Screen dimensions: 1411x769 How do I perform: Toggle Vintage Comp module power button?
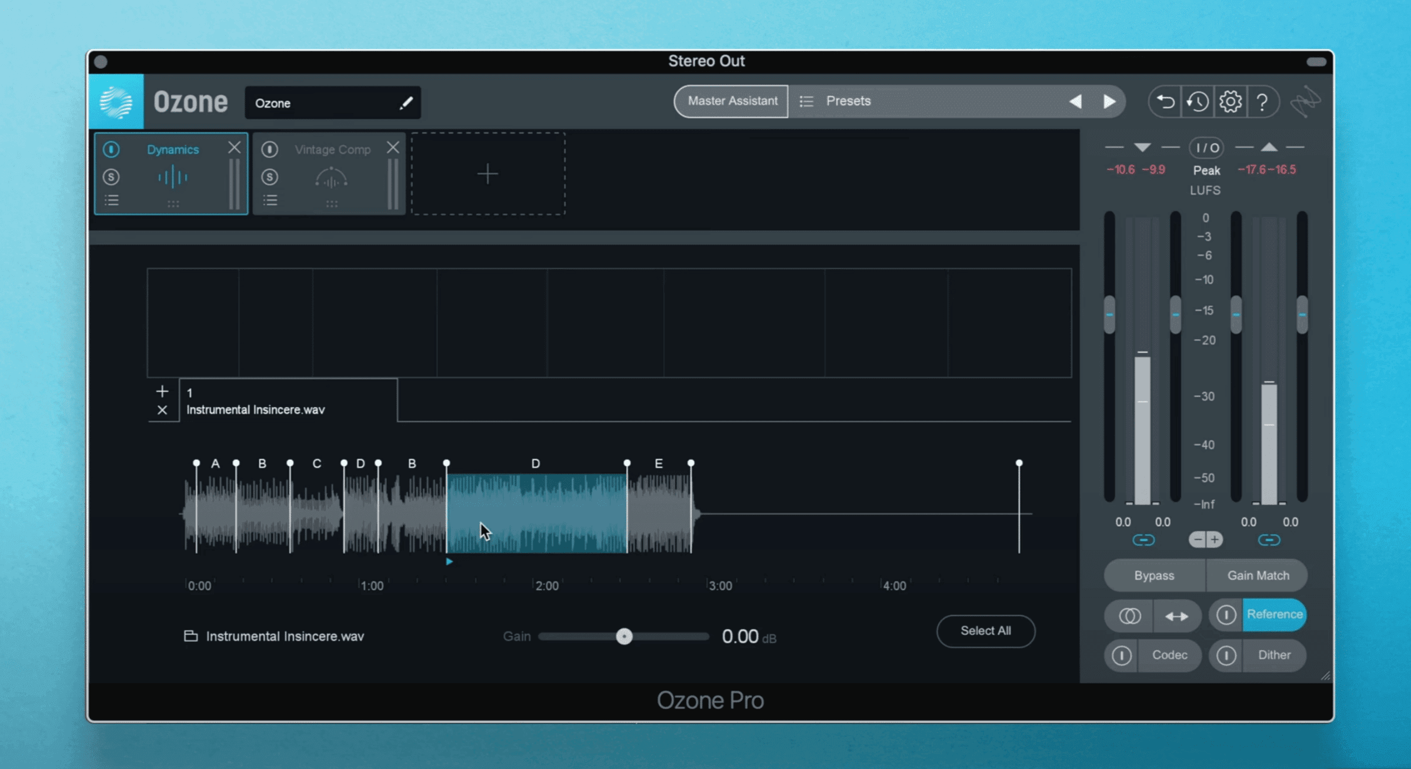tap(270, 149)
